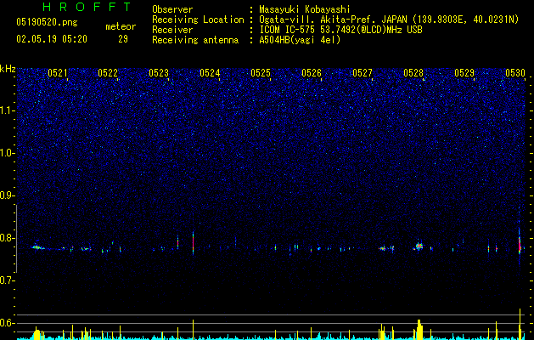Click the 0529 time marker
The image size is (534, 340).
click(x=464, y=73)
